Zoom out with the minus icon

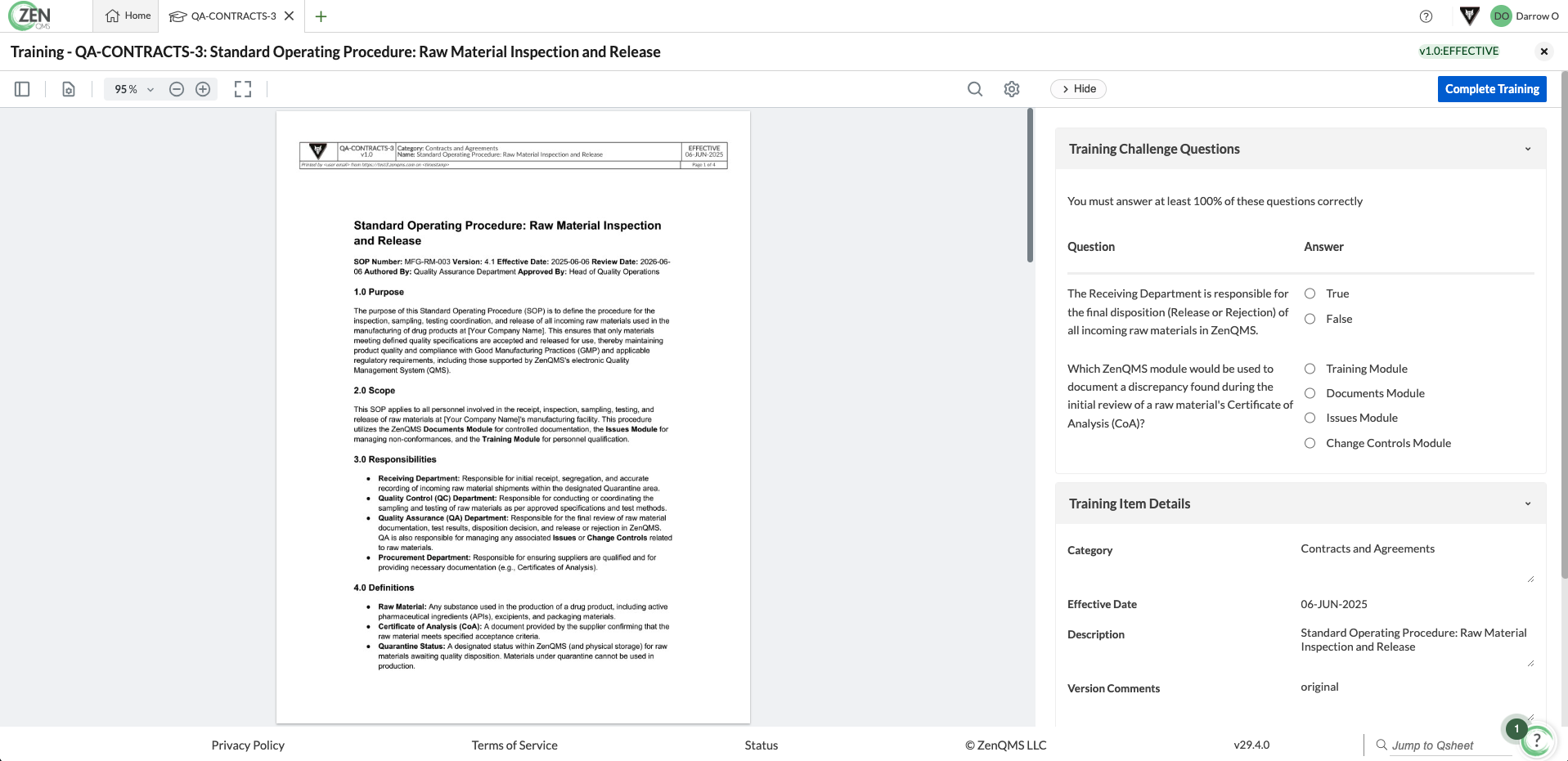coord(177,89)
